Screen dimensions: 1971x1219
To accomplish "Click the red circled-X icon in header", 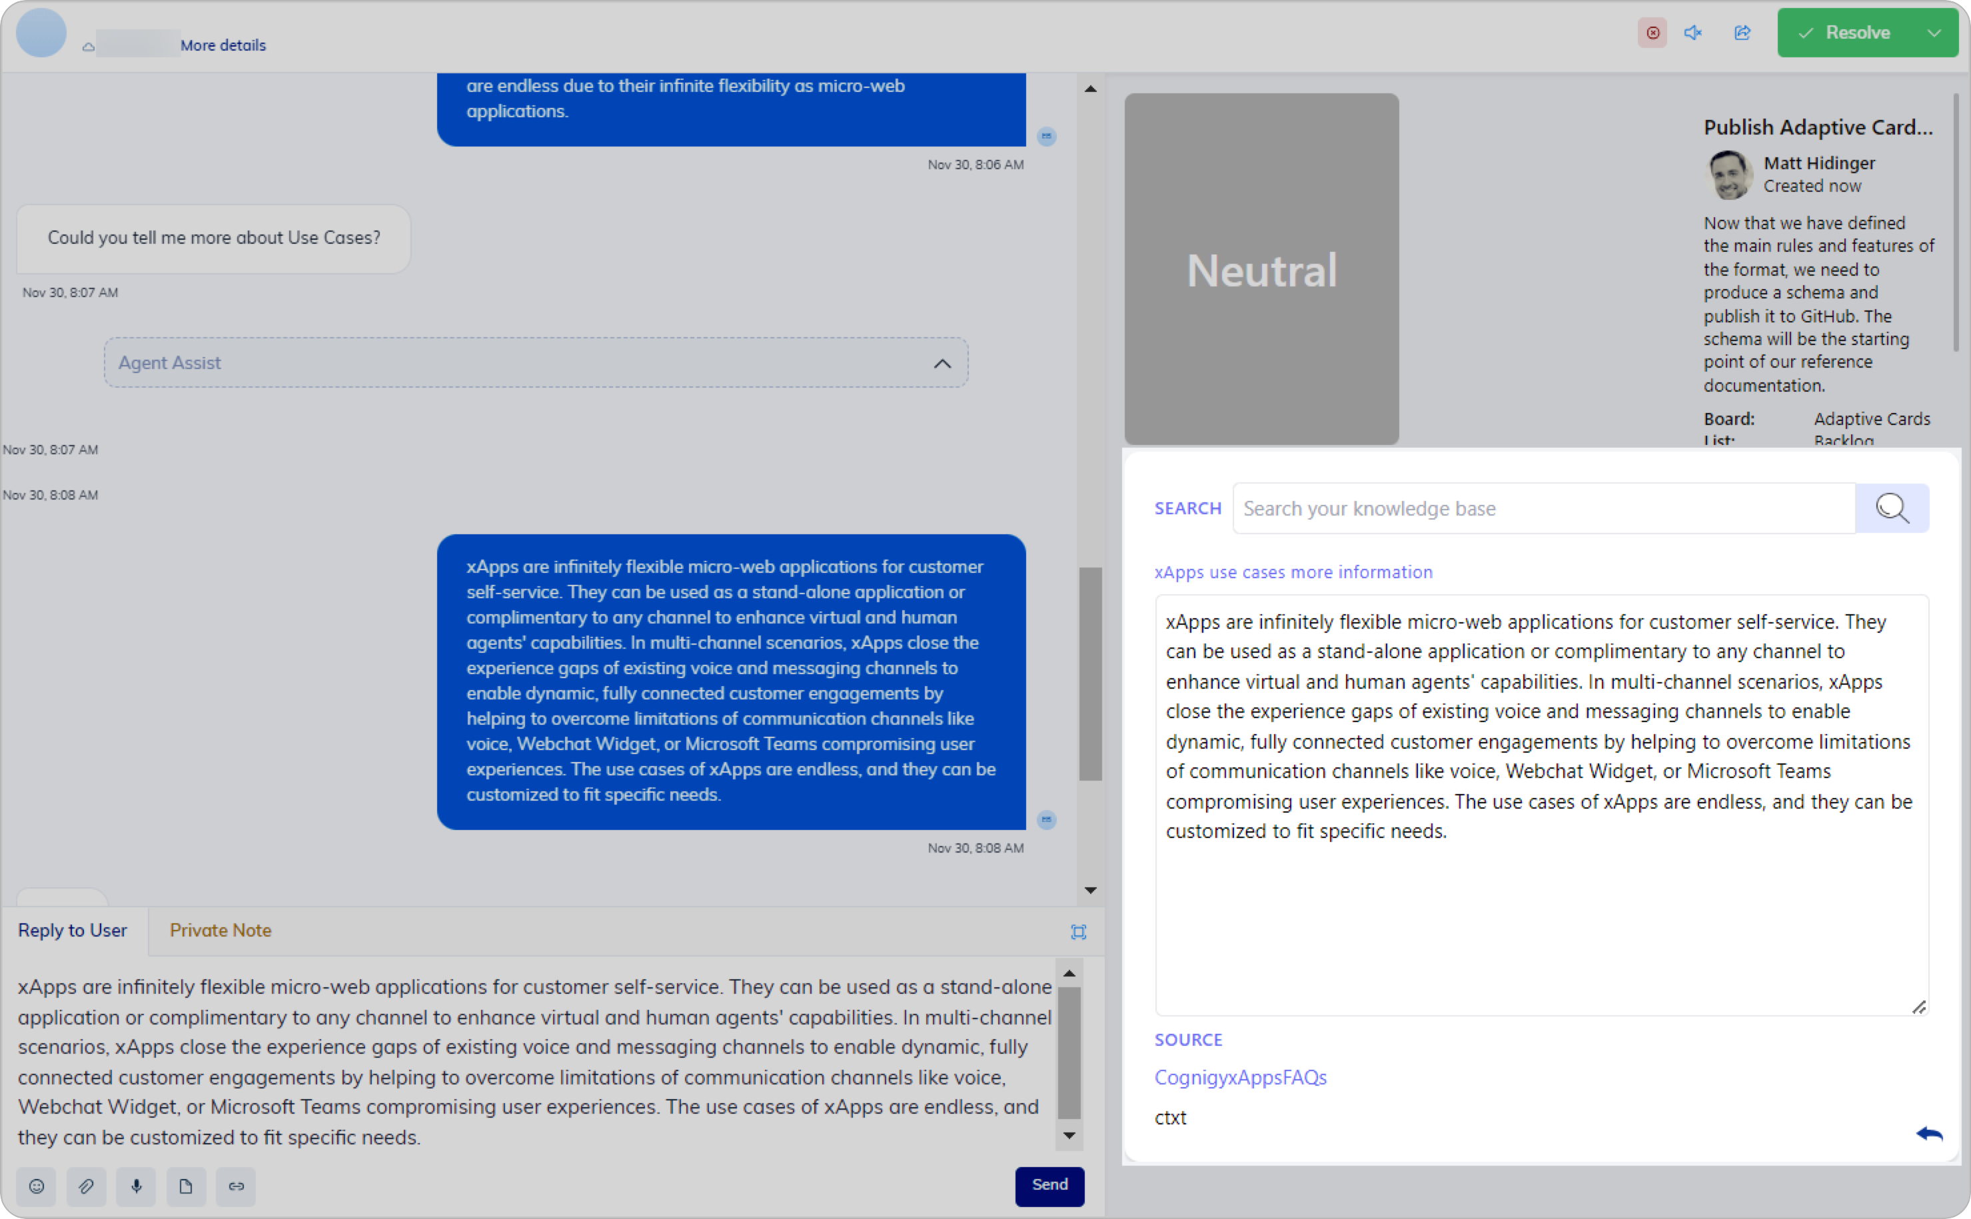I will click(x=1652, y=33).
